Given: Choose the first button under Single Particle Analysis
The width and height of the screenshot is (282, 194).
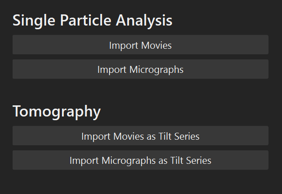Looking at the screenshot, I should point(140,45).
